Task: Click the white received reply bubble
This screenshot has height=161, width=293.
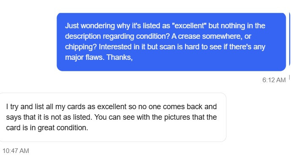Action: 113,117
